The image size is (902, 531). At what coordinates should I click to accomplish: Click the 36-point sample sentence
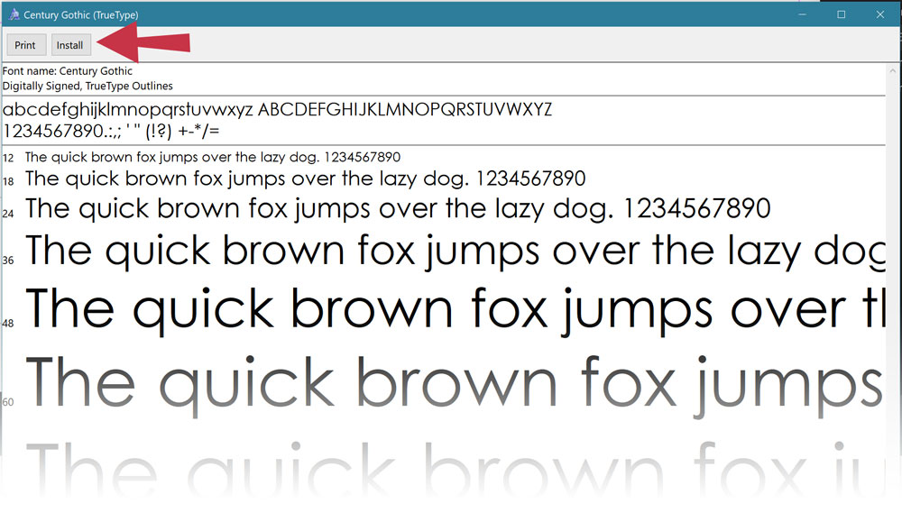tap(456, 252)
